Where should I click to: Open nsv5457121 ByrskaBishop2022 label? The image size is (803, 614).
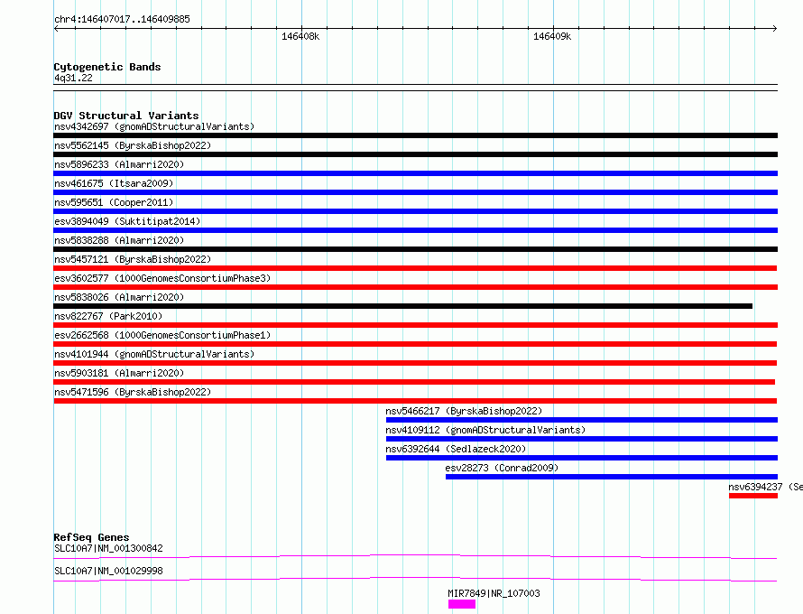(133, 259)
